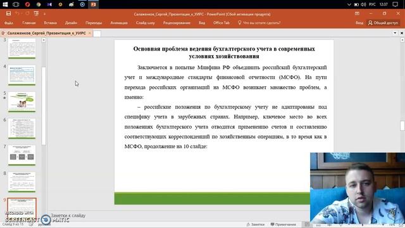The image size is (405, 228).
Task: Click the Undo arrow icon
Action: (x=17, y=13)
